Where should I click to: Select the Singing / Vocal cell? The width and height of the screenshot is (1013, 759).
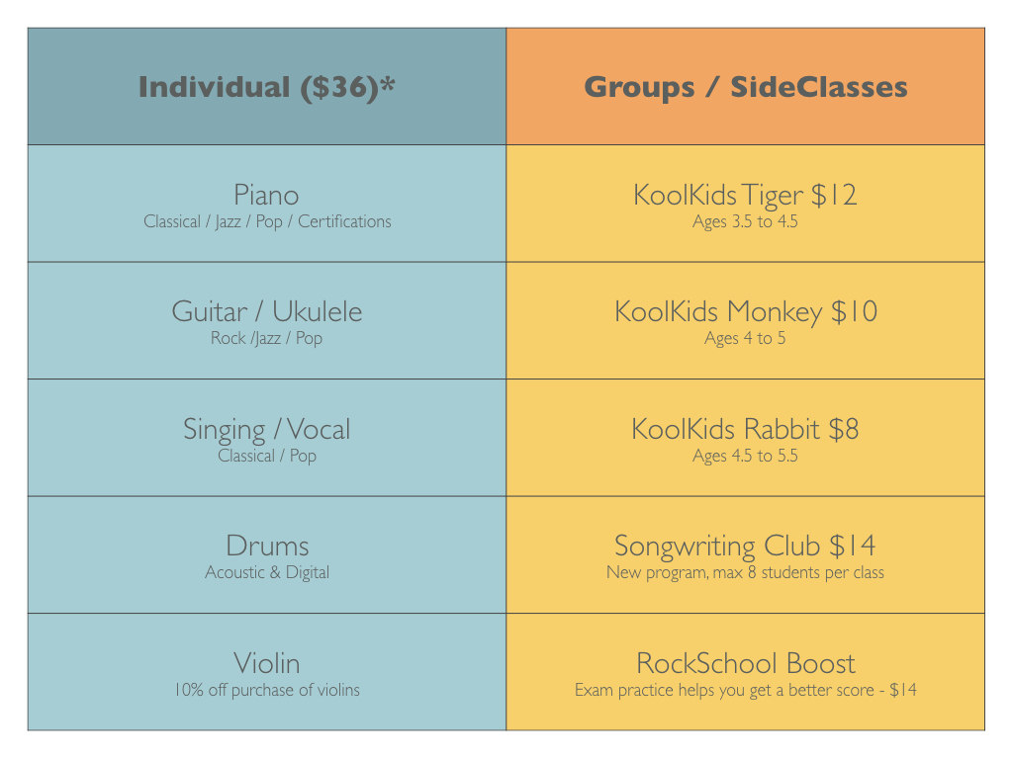[267, 438]
